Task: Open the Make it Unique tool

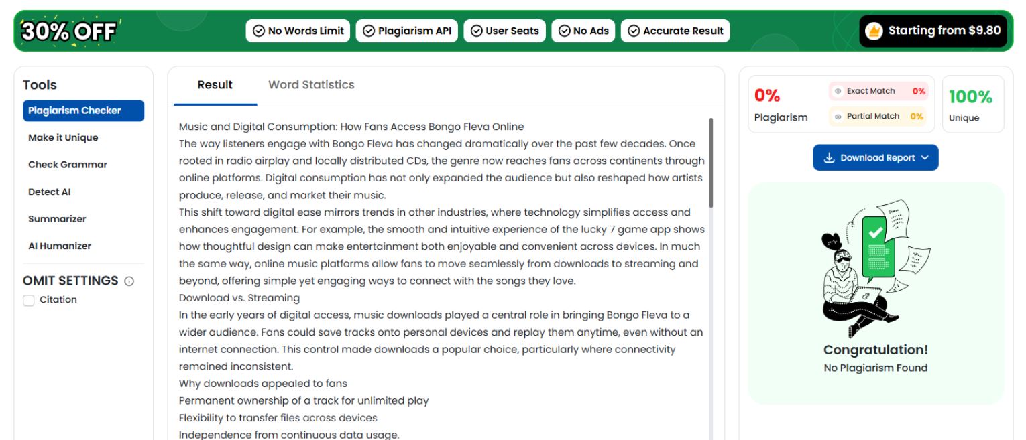Action: tap(63, 137)
